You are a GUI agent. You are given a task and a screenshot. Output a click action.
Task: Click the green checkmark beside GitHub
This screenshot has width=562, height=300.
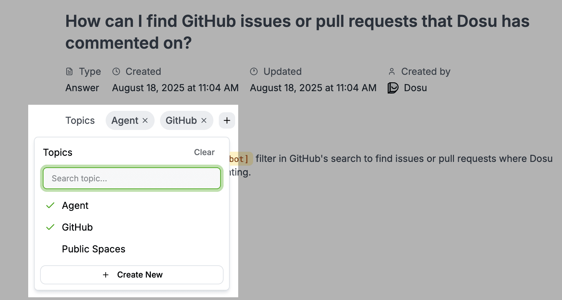50,227
